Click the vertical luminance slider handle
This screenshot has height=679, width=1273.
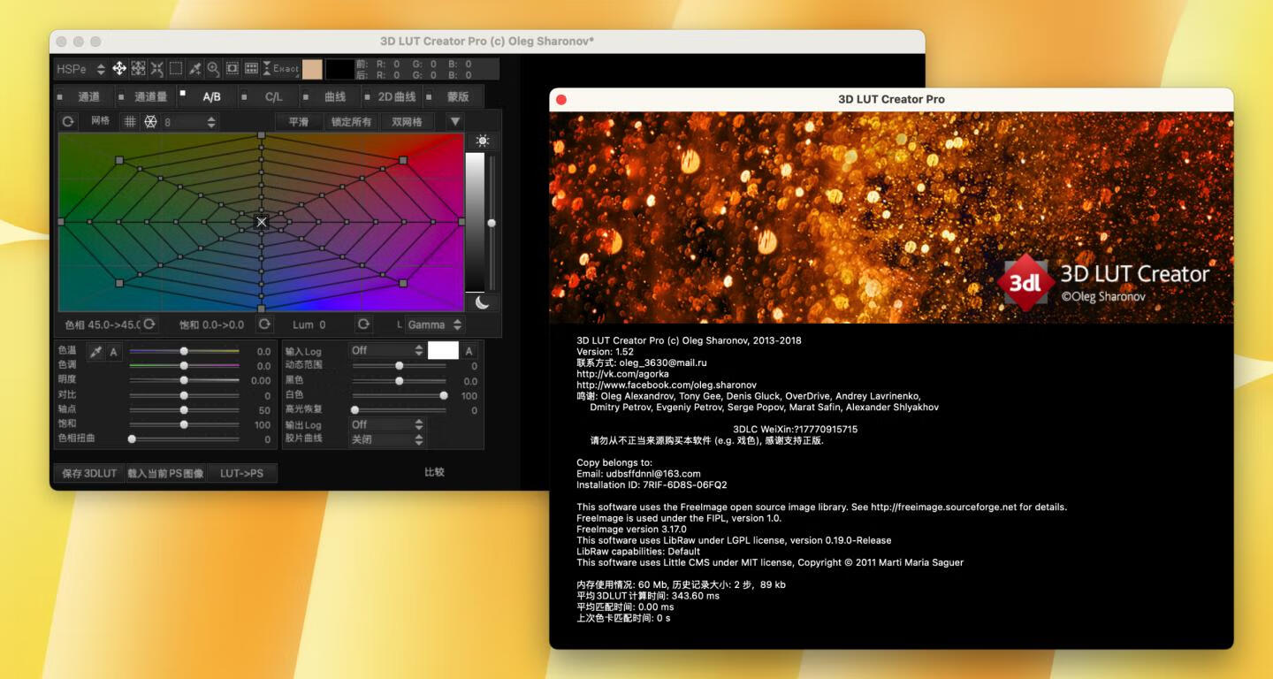point(492,223)
